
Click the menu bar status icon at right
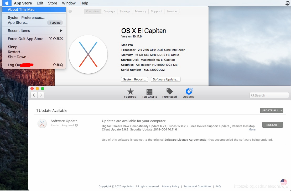tap(287, 3)
